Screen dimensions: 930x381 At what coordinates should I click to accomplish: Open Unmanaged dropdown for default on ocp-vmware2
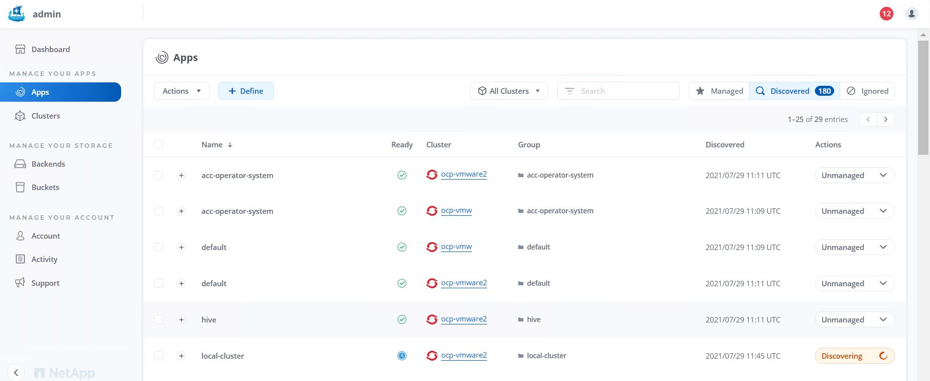coord(855,283)
